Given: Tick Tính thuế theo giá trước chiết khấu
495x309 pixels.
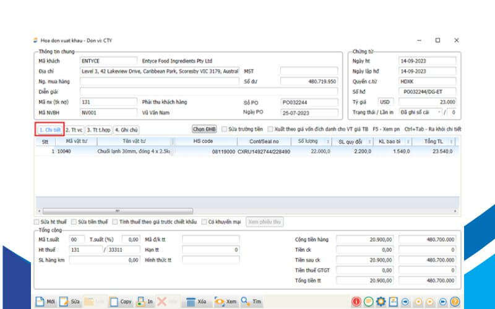Looking at the screenshot, I should 114,221.
